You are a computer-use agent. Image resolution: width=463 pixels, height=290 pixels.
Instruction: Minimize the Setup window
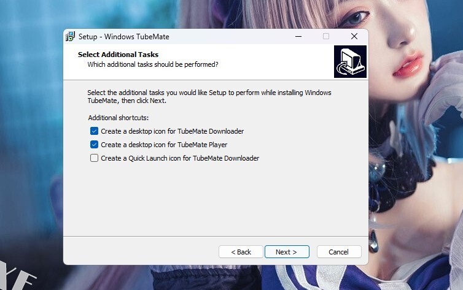[x=298, y=37]
